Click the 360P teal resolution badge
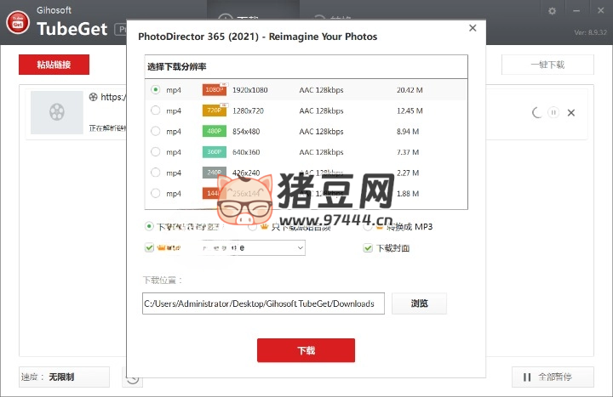This screenshot has height=397, width=613. 214,152
